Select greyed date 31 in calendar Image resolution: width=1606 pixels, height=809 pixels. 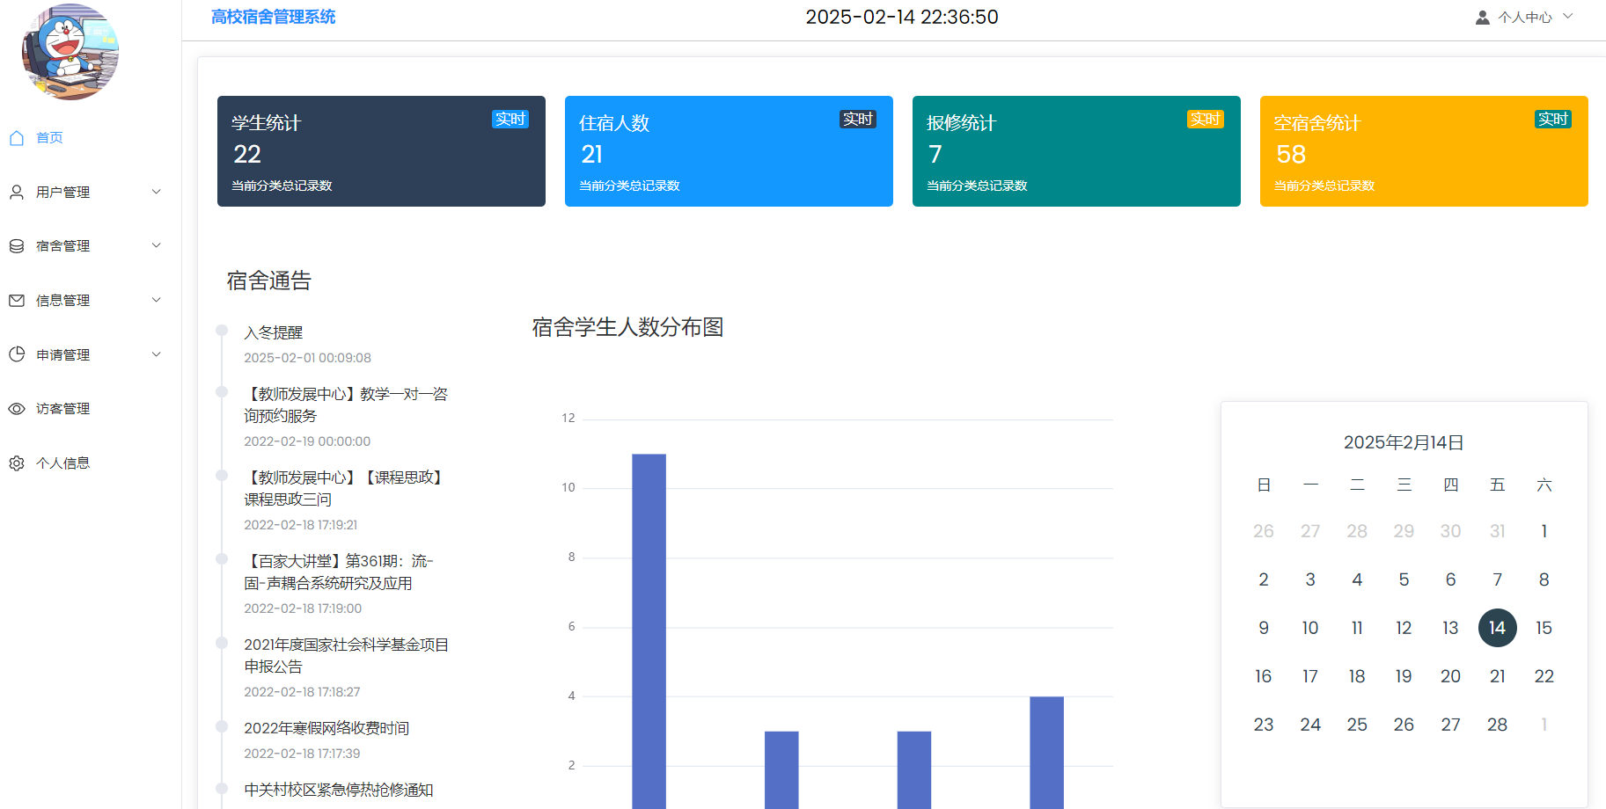[1497, 531]
